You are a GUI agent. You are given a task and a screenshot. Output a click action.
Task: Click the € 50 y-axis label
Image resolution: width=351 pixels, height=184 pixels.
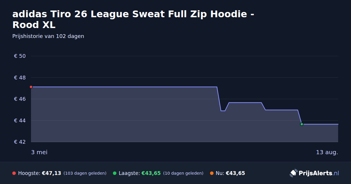click(20, 56)
